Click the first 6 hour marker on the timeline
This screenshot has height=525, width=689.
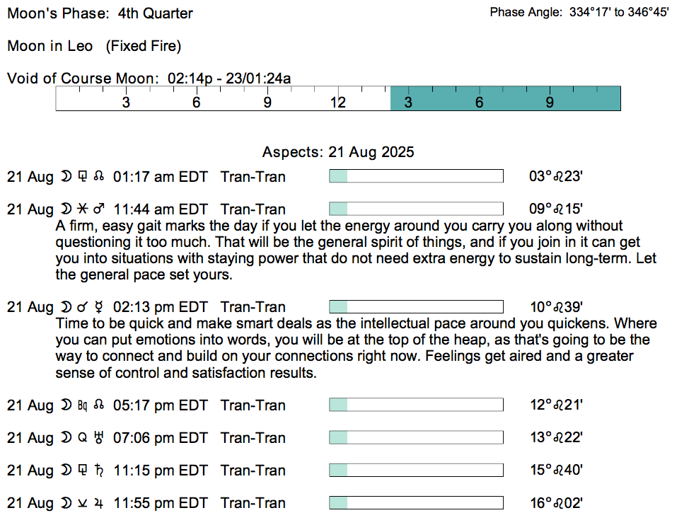tap(197, 103)
